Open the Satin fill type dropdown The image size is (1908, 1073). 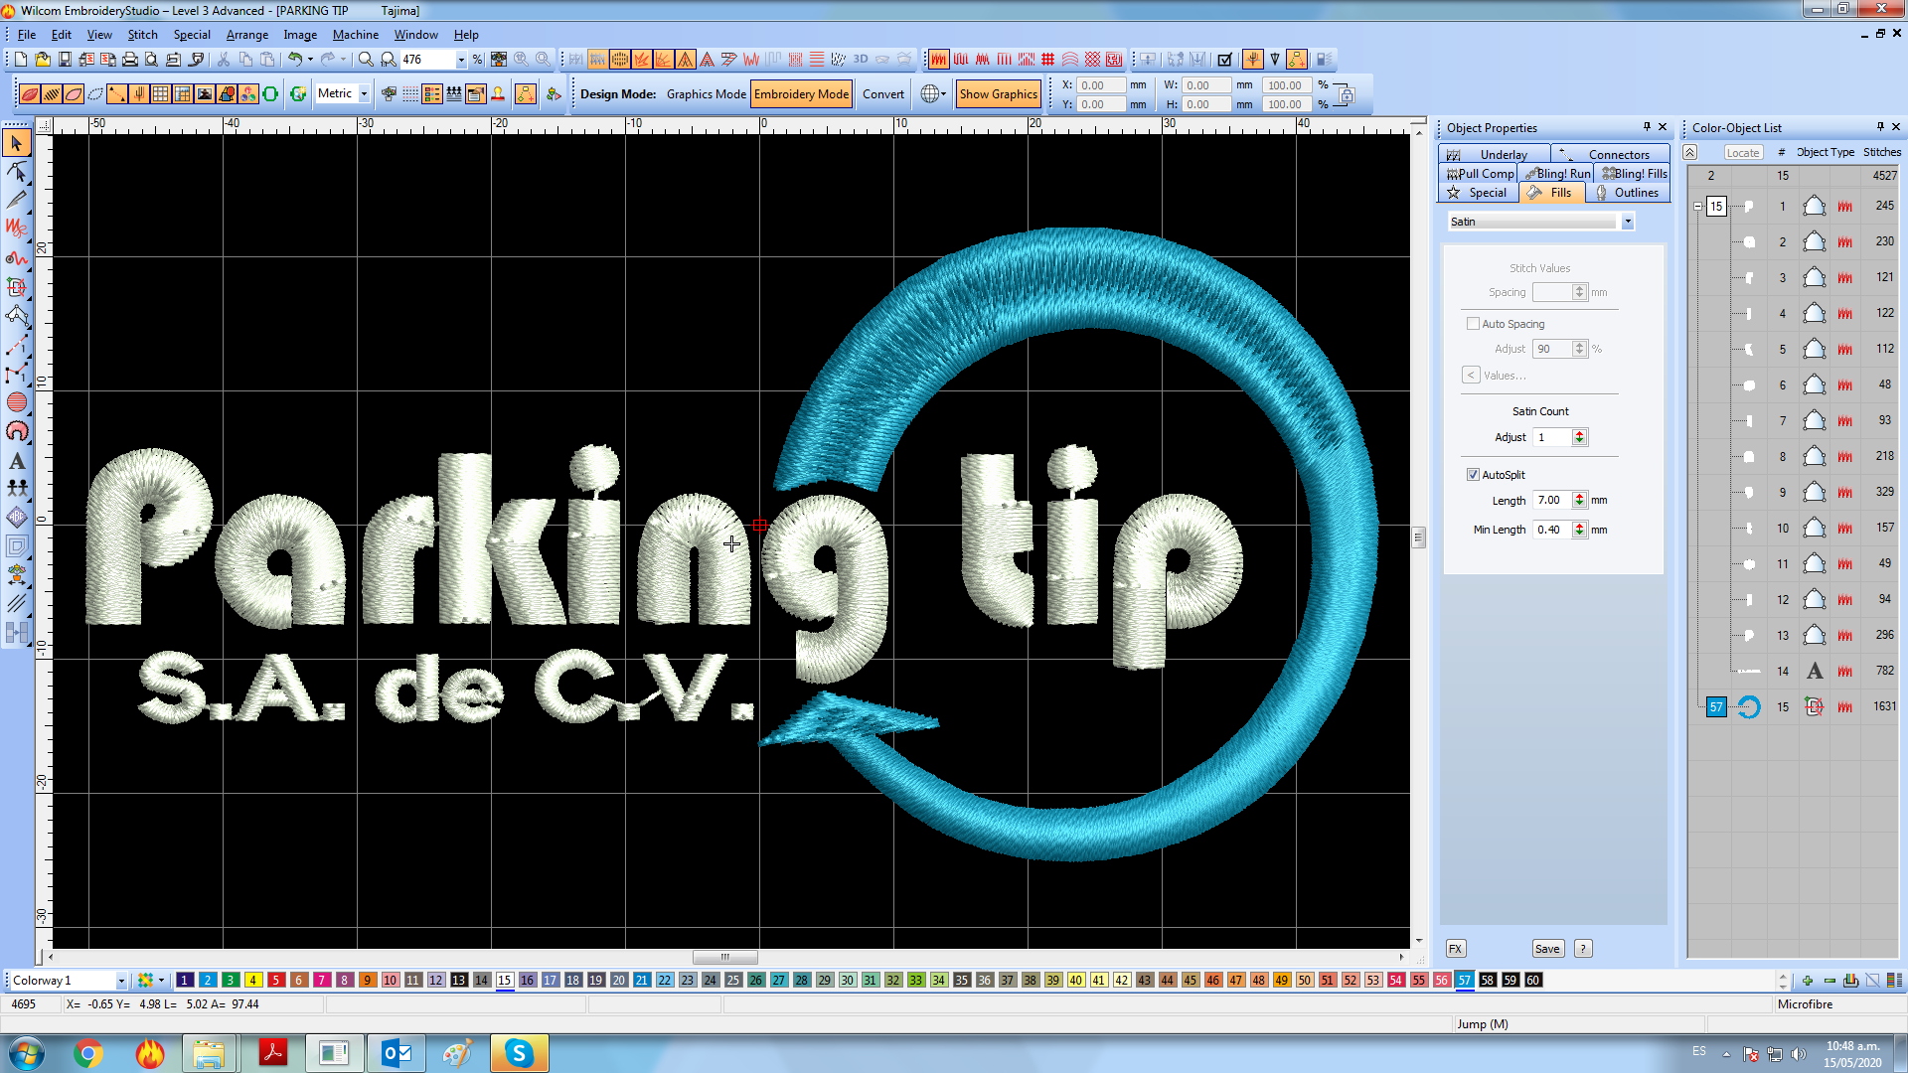(1628, 222)
